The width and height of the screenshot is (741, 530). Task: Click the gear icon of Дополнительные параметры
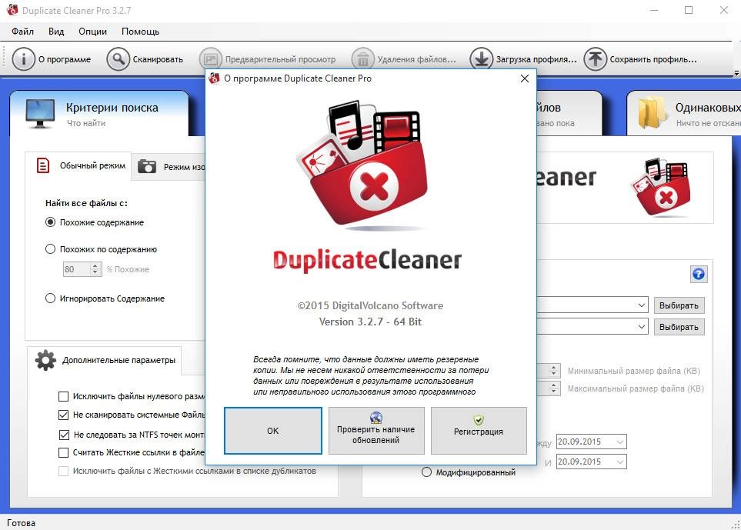[45, 360]
